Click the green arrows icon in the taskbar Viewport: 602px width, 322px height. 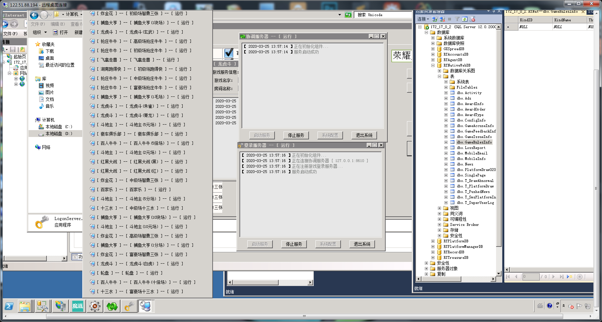[x=112, y=306]
